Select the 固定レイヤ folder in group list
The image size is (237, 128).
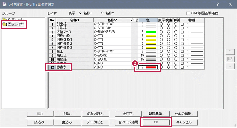click(14, 24)
